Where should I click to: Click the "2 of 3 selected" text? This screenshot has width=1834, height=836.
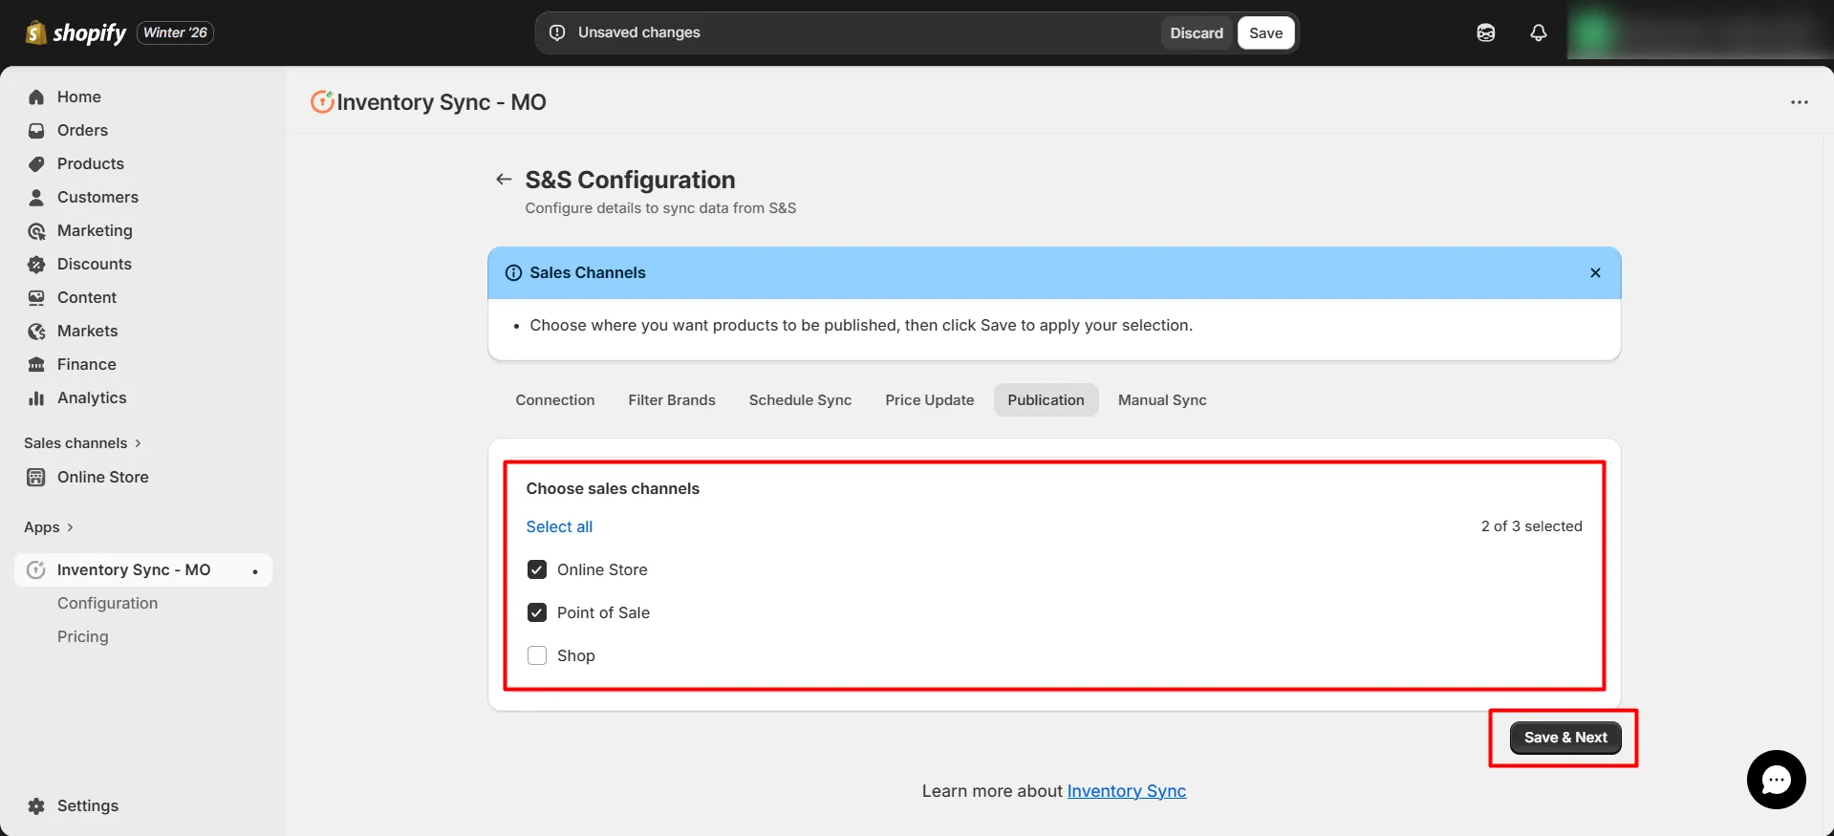point(1531,526)
